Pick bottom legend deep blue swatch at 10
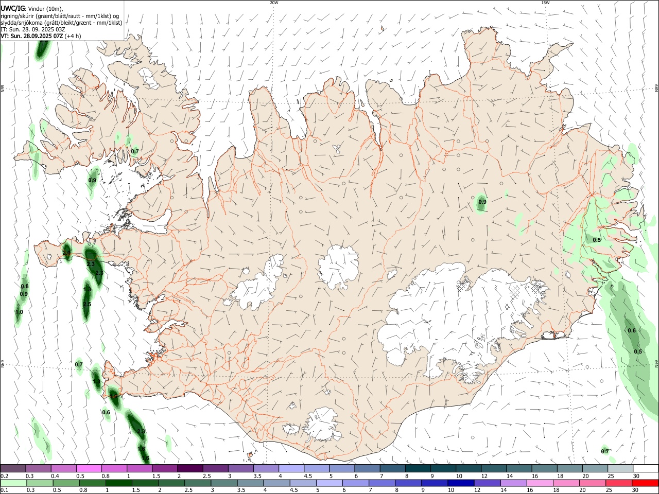This screenshot has width=659, height=494. (461, 483)
